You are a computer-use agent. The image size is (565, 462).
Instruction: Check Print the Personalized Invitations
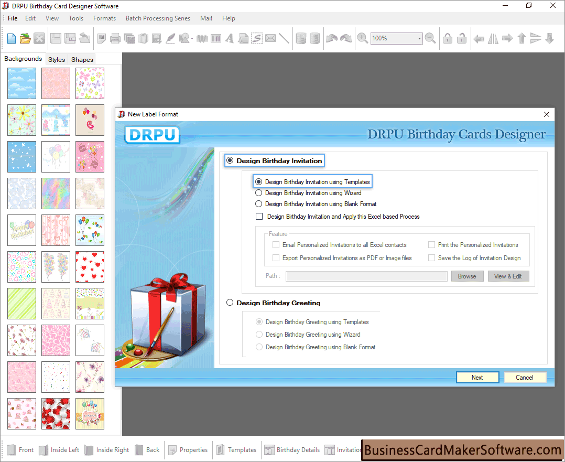click(x=431, y=245)
